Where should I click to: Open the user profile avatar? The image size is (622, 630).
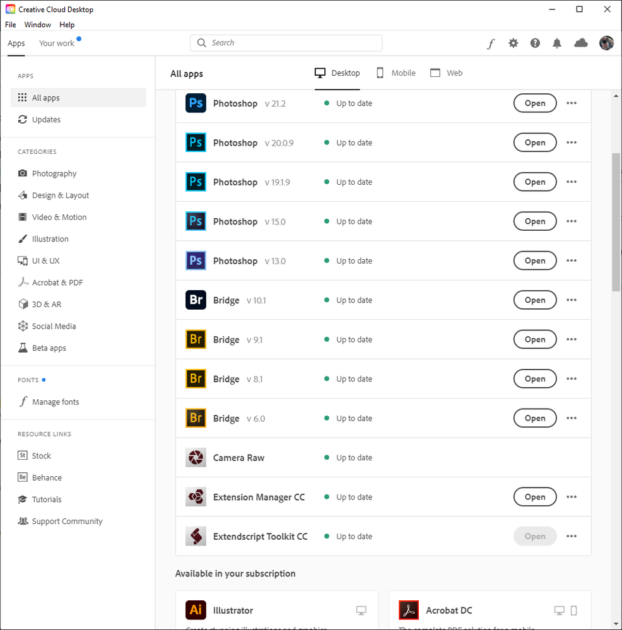pos(606,43)
